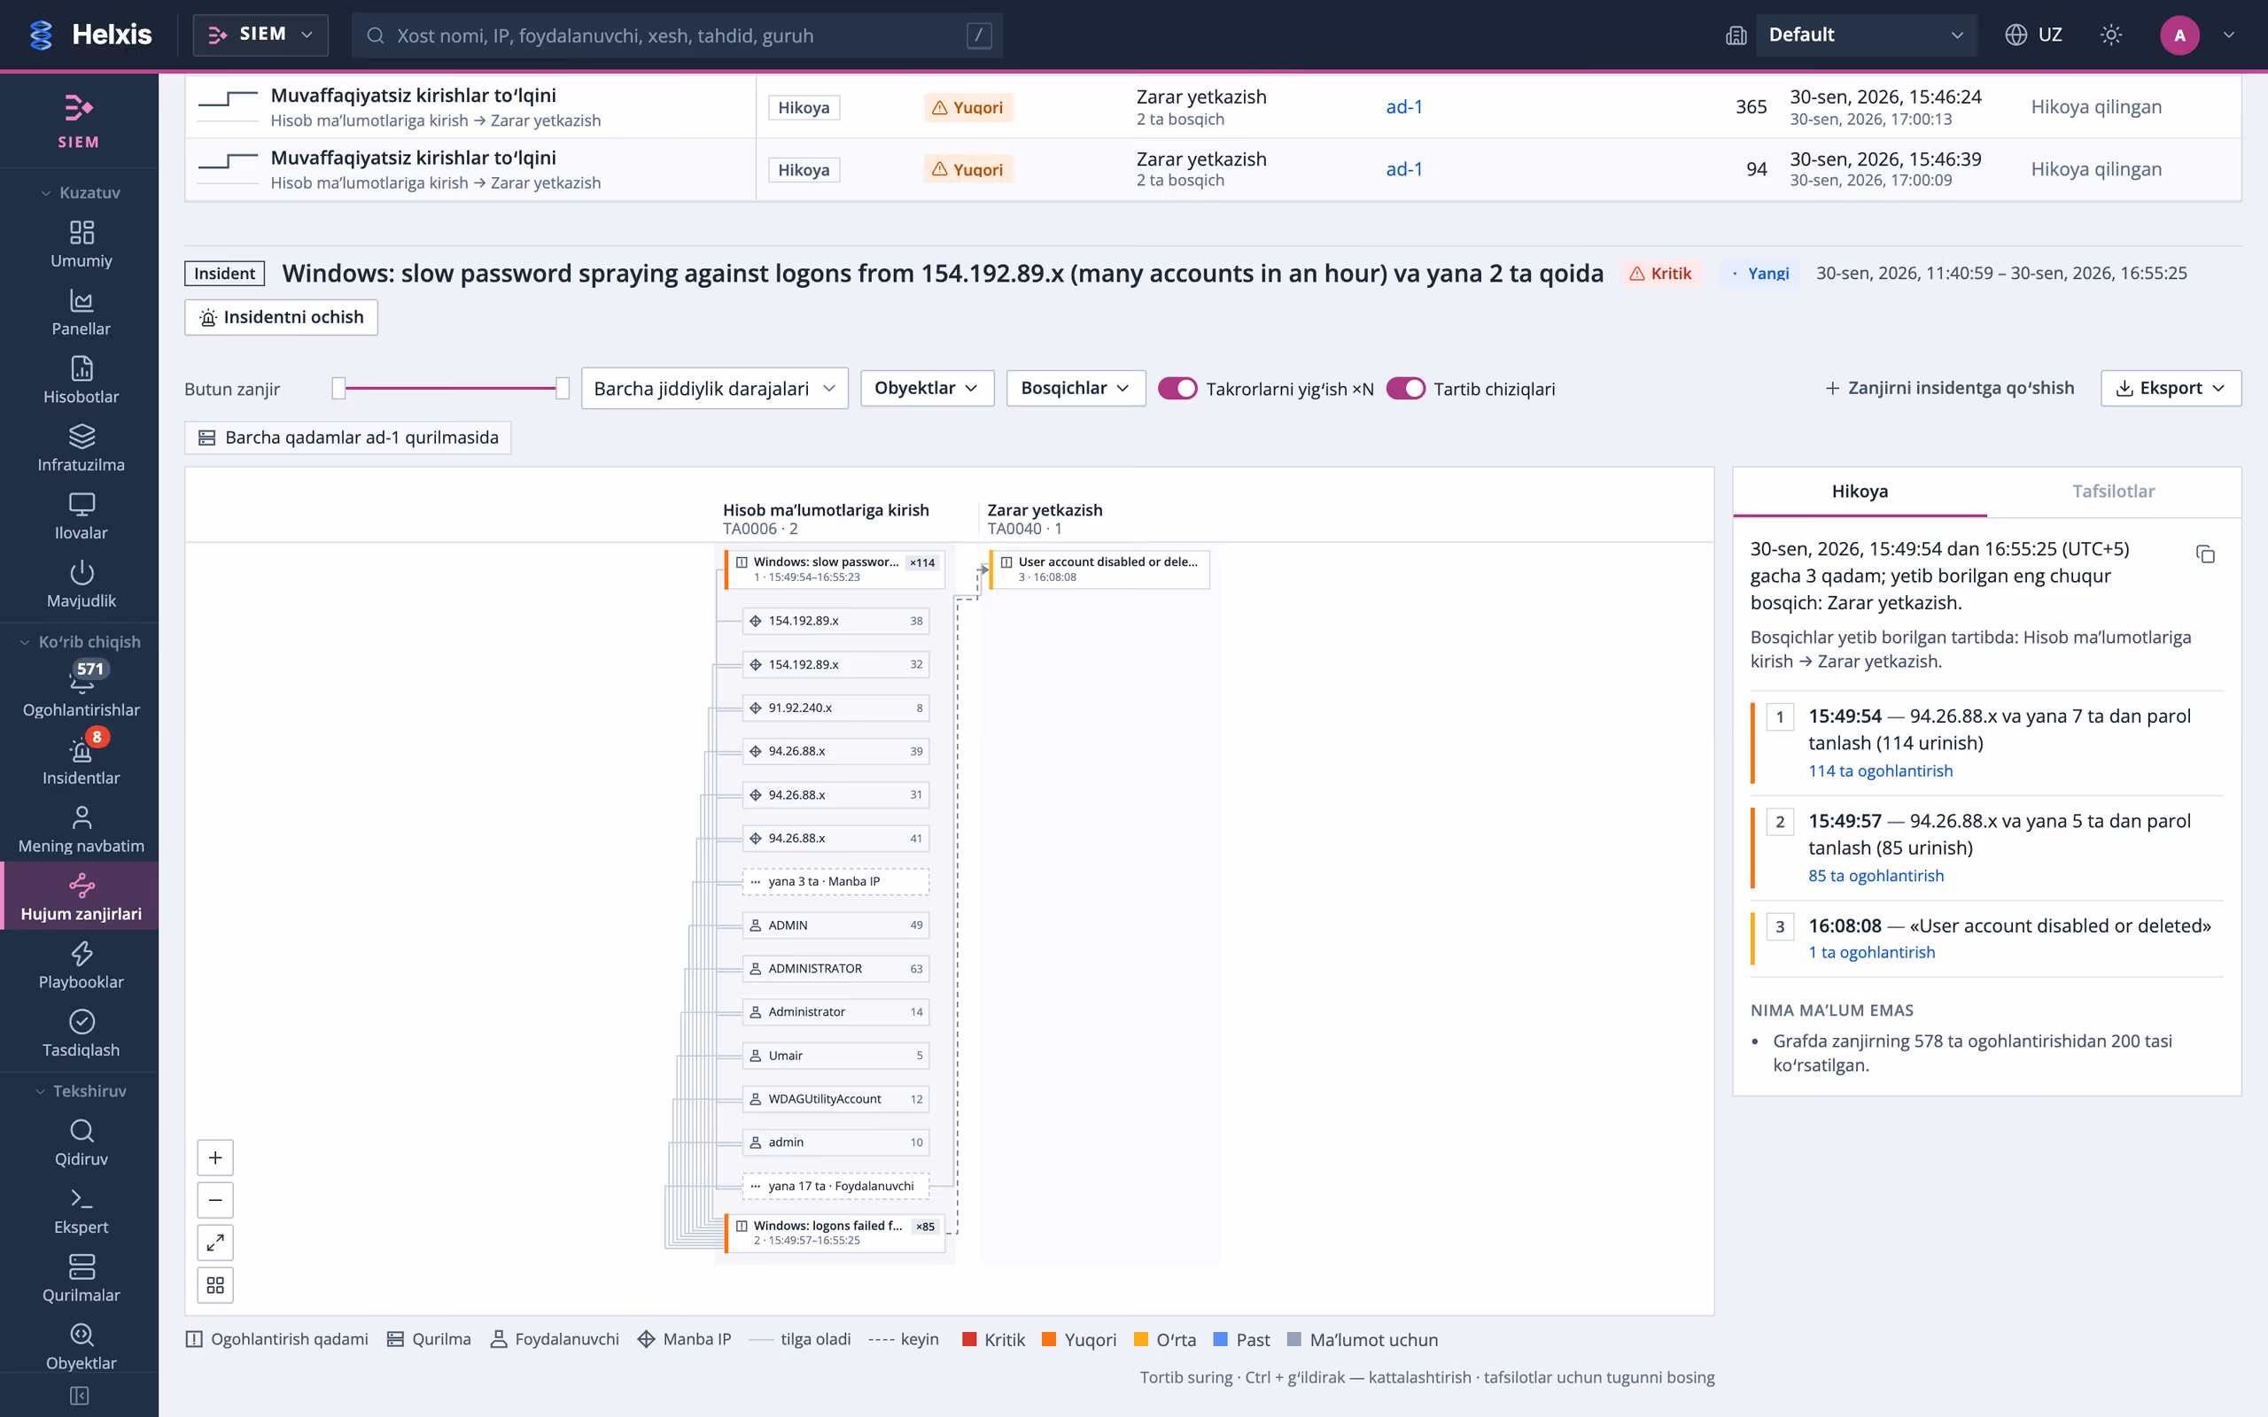Image resolution: width=2268 pixels, height=1417 pixels.
Task: Toggle light/dark theme icon
Action: (x=2110, y=35)
